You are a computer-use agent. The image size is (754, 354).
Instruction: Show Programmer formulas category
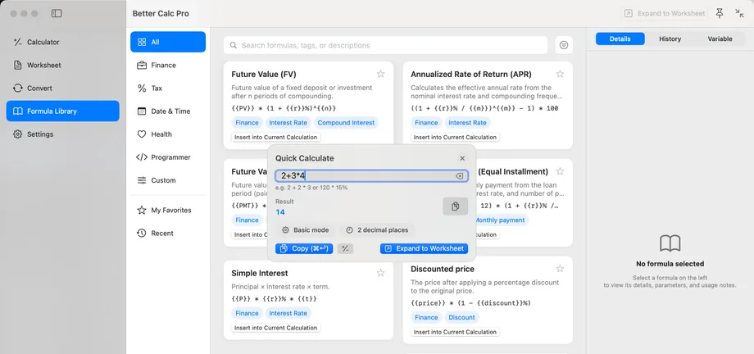coord(168,157)
